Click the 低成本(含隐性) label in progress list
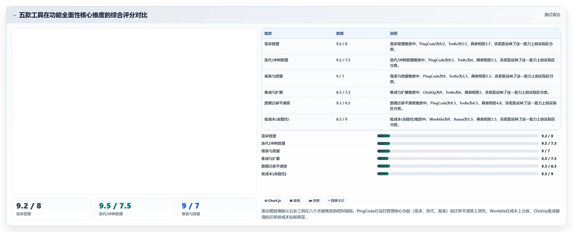The image size is (573, 232). click(274, 174)
